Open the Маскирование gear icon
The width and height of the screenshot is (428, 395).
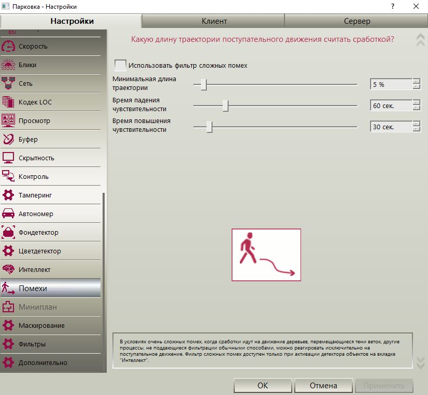click(x=8, y=326)
